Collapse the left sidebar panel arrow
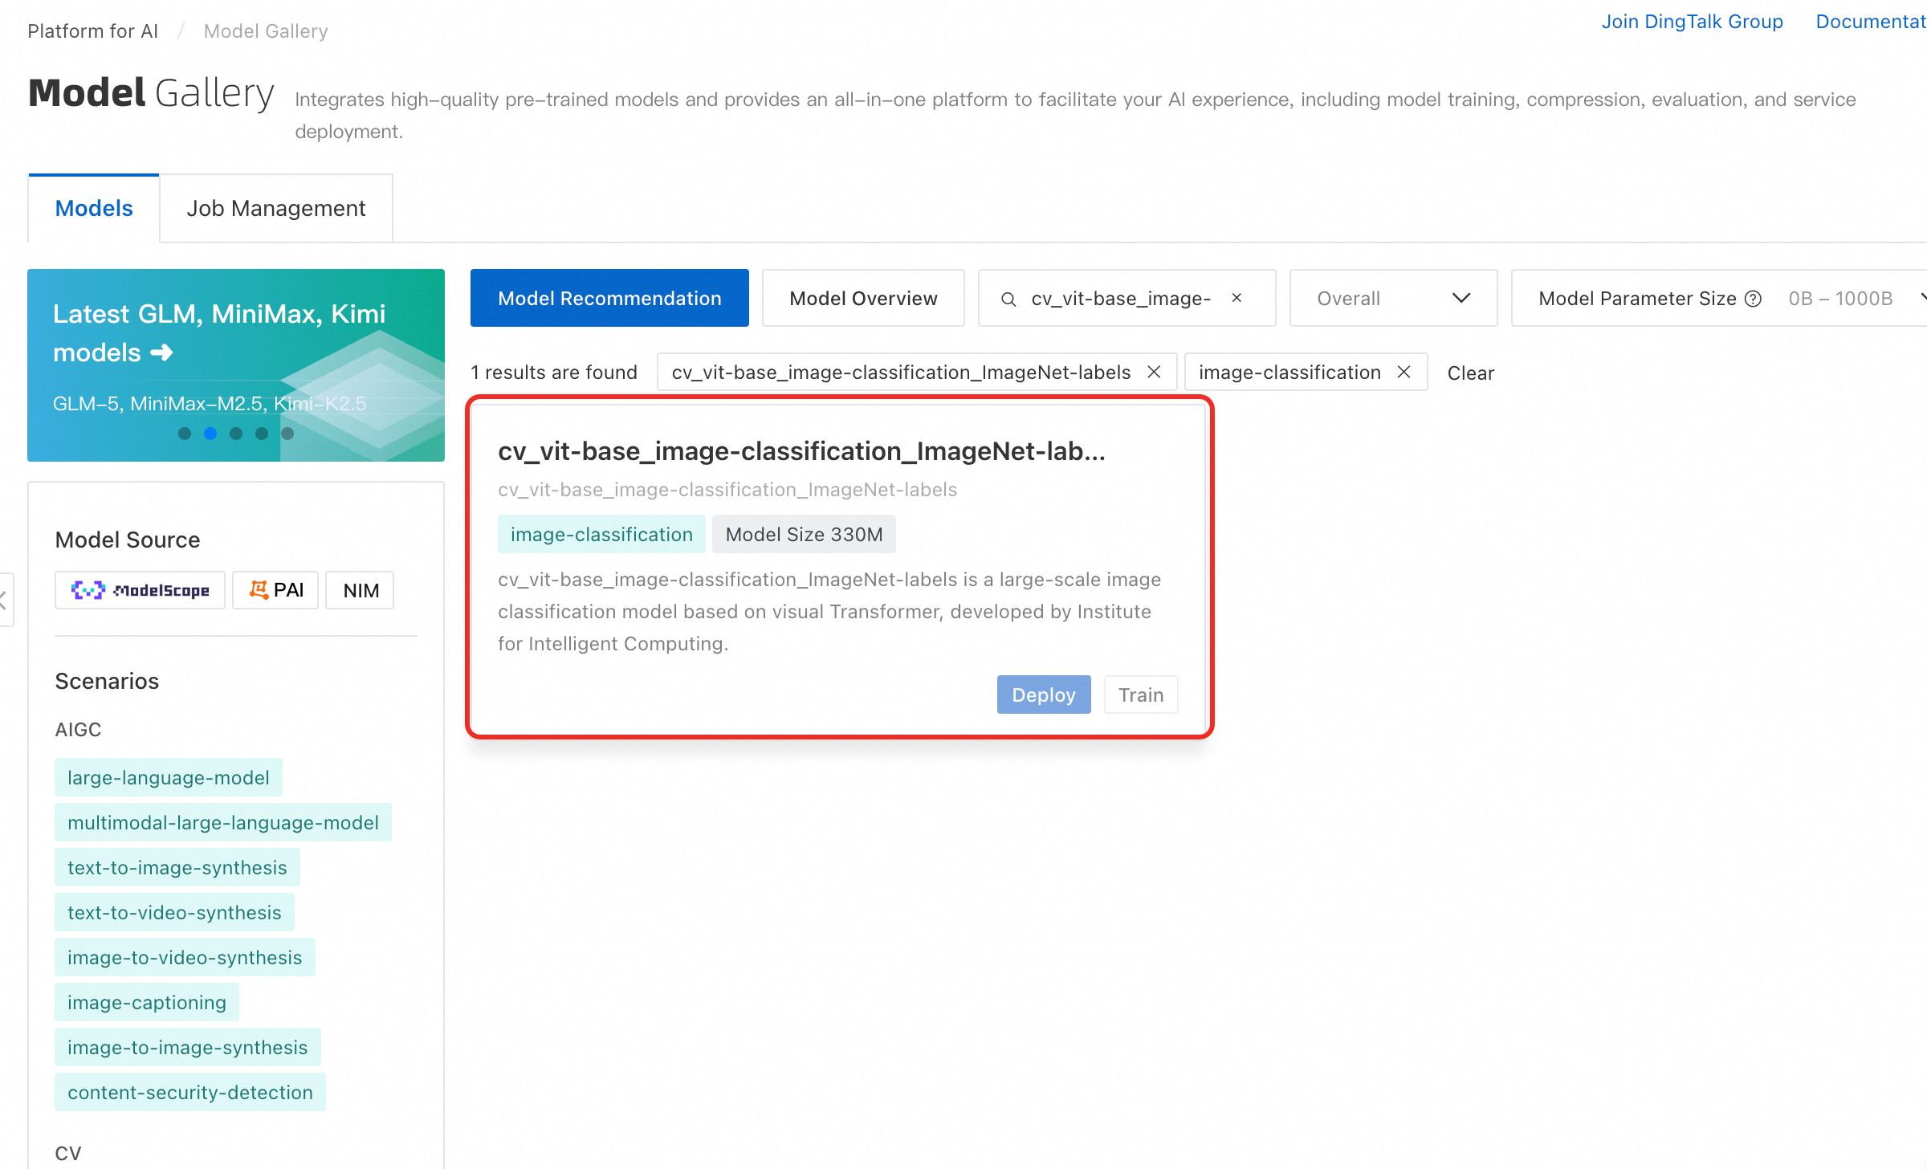 pos(5,599)
